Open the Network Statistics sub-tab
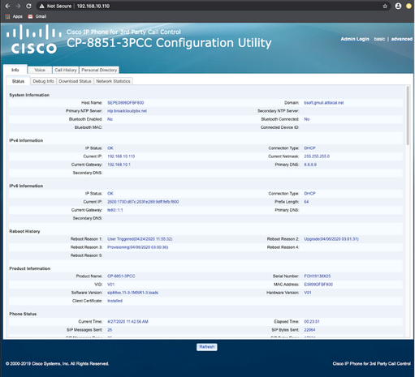The width and height of the screenshot is (415, 377). click(x=113, y=81)
